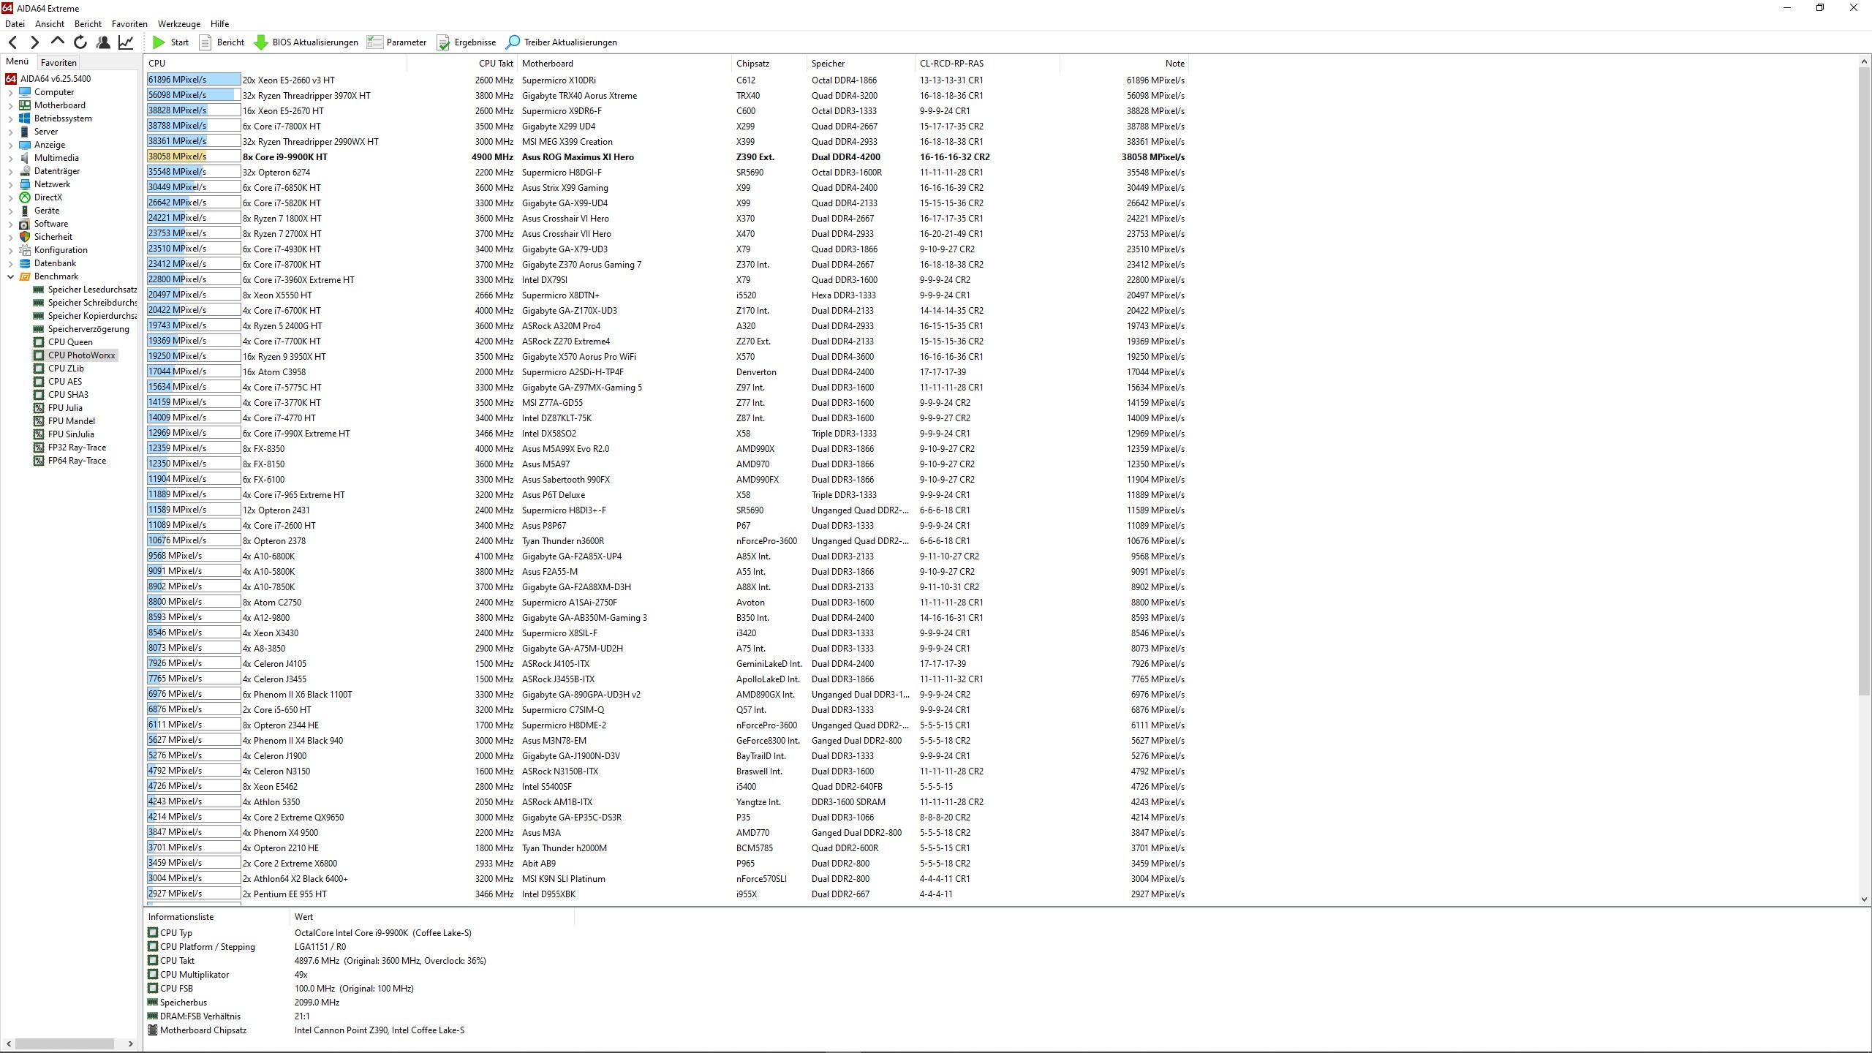The height and width of the screenshot is (1053, 1872).
Task: Search Treiber Aktualisierungen
Action: click(x=562, y=42)
